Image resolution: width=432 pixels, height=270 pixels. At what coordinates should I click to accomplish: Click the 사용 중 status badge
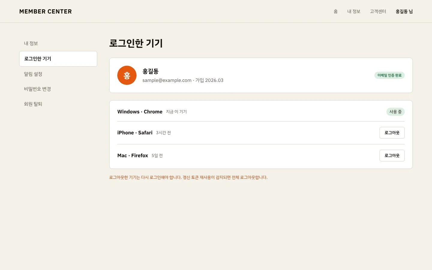tap(395, 112)
